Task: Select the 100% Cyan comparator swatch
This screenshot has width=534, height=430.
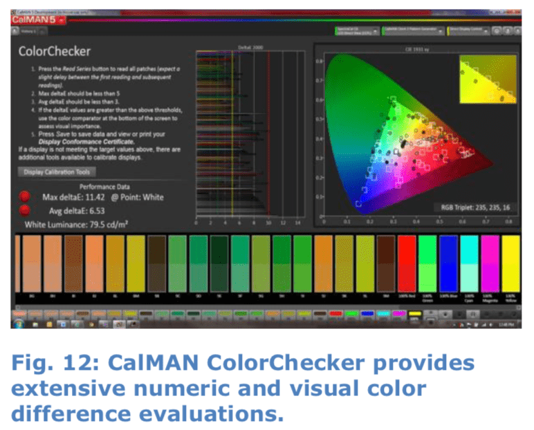Action: click(469, 263)
